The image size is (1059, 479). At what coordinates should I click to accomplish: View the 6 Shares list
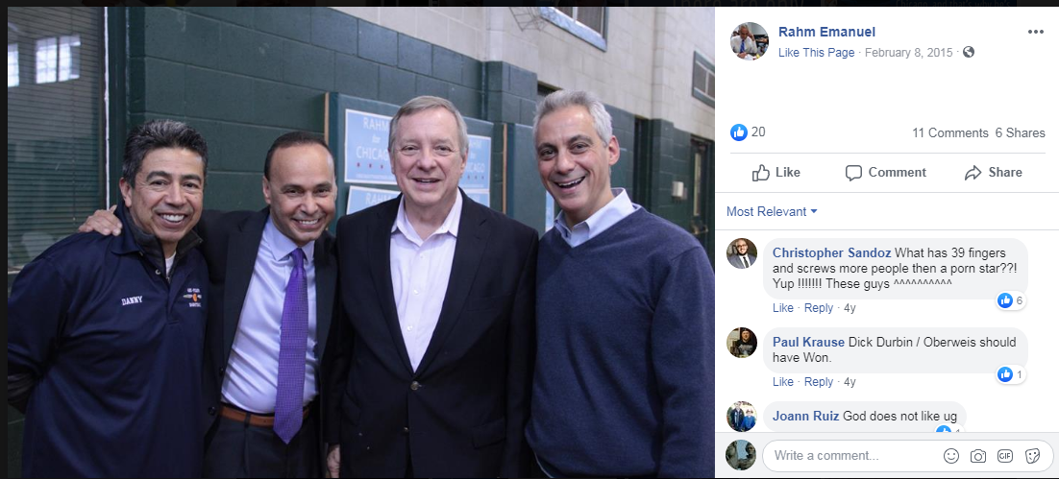1020,132
